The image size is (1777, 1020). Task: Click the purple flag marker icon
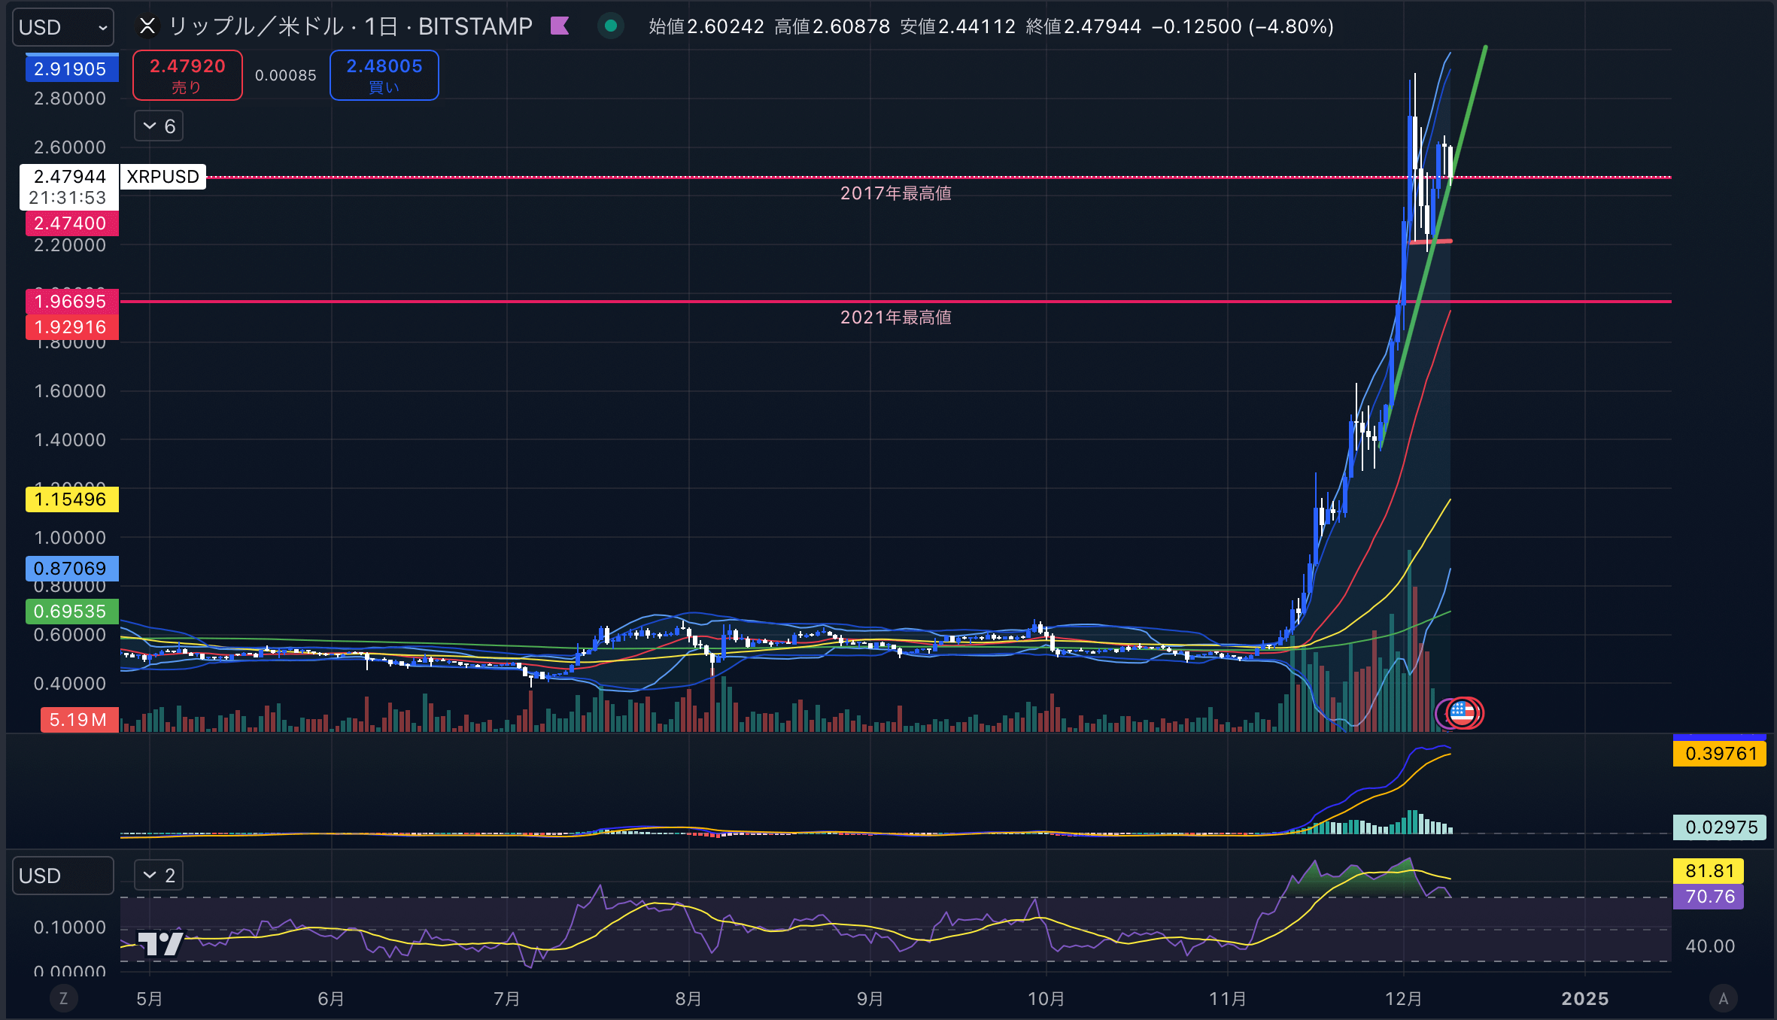[560, 26]
